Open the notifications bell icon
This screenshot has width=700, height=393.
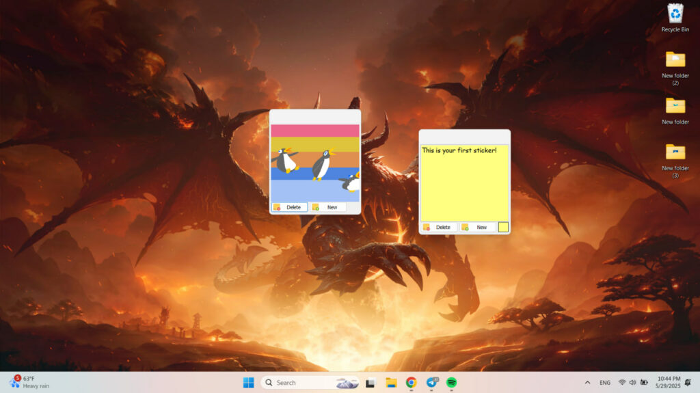[688, 382]
